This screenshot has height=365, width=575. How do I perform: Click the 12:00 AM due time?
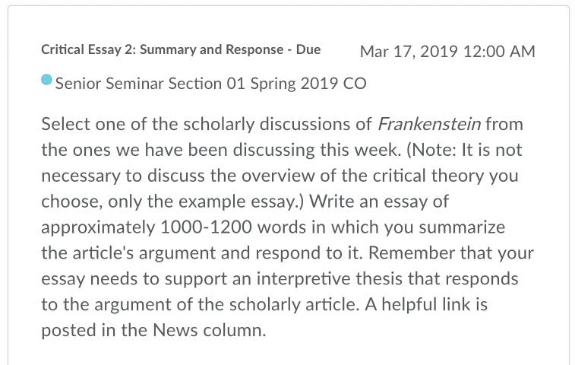point(499,52)
